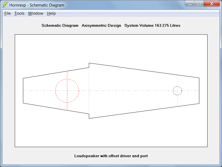Click 'System Volume 163.275 Litres' text
This screenshot has height=167, width=222.
tap(152, 25)
